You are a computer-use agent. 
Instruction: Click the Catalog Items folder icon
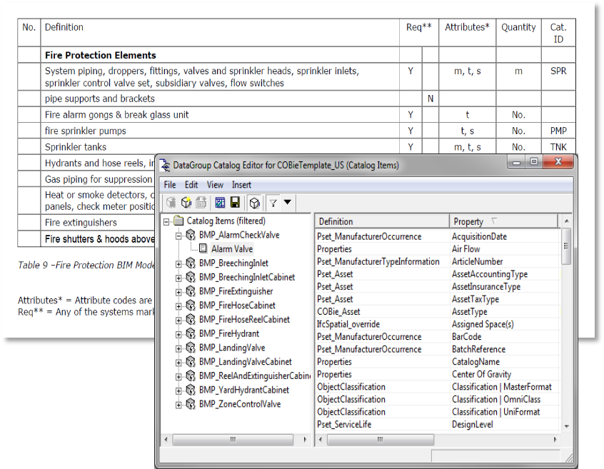pos(178,221)
